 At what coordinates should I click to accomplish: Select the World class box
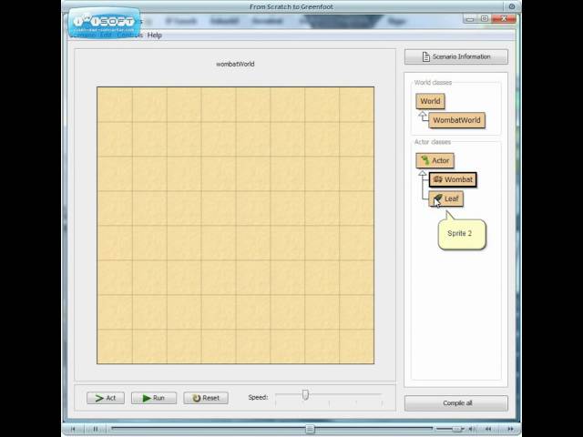click(430, 101)
